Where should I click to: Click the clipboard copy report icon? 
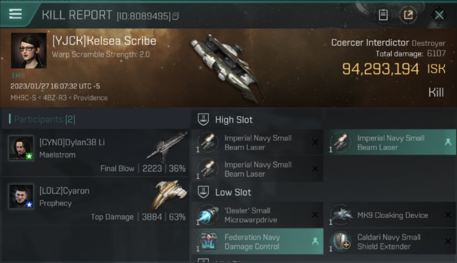[x=383, y=15]
